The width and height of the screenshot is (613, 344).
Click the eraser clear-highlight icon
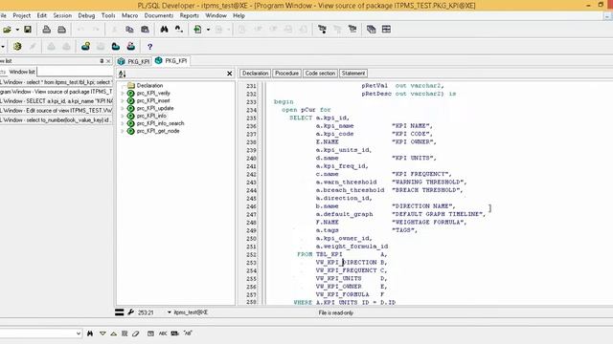pos(136,333)
